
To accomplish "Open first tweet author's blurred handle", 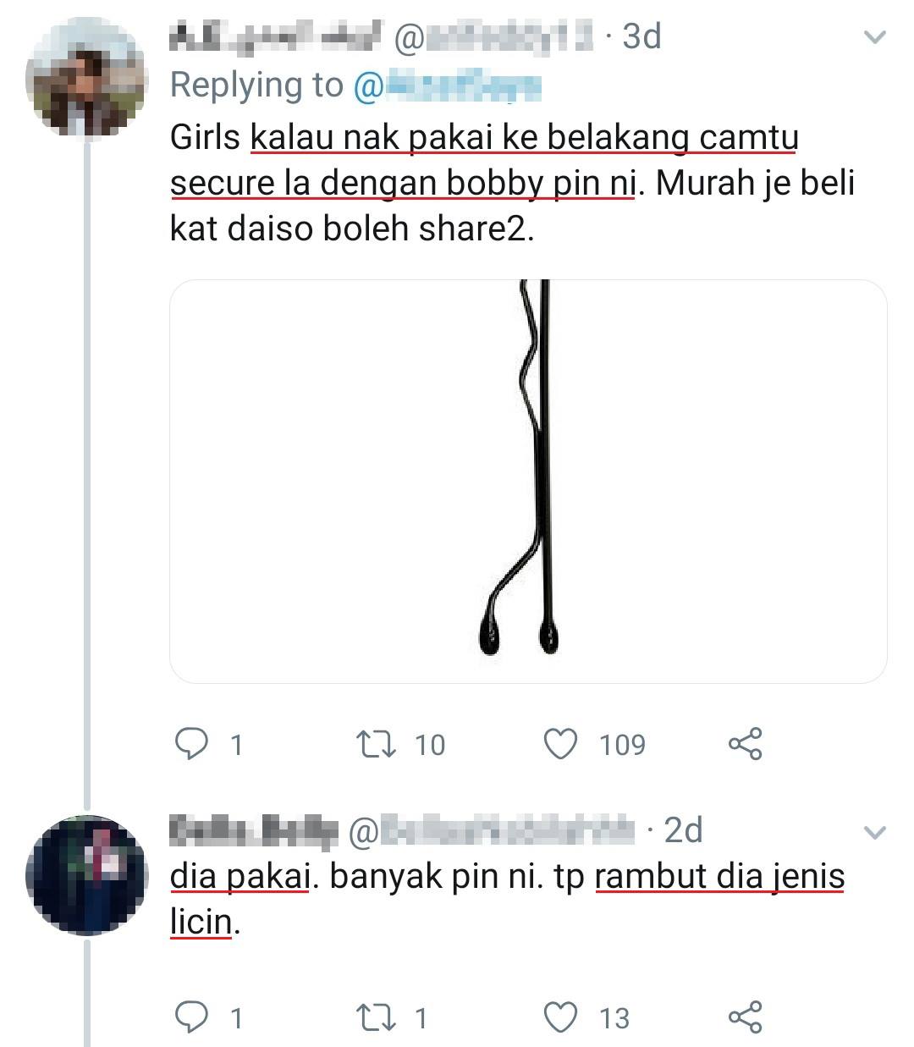I will click(x=499, y=37).
